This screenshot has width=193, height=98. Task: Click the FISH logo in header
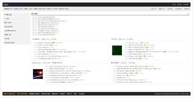(x=12, y=5)
